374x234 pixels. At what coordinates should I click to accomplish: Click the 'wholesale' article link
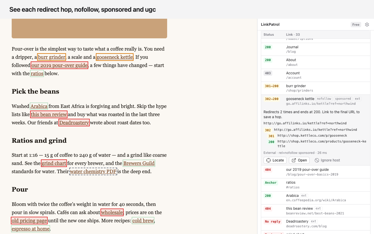pyautogui.click(x=112, y=212)
